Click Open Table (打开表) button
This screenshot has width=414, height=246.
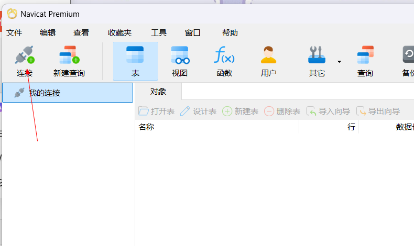(157, 111)
